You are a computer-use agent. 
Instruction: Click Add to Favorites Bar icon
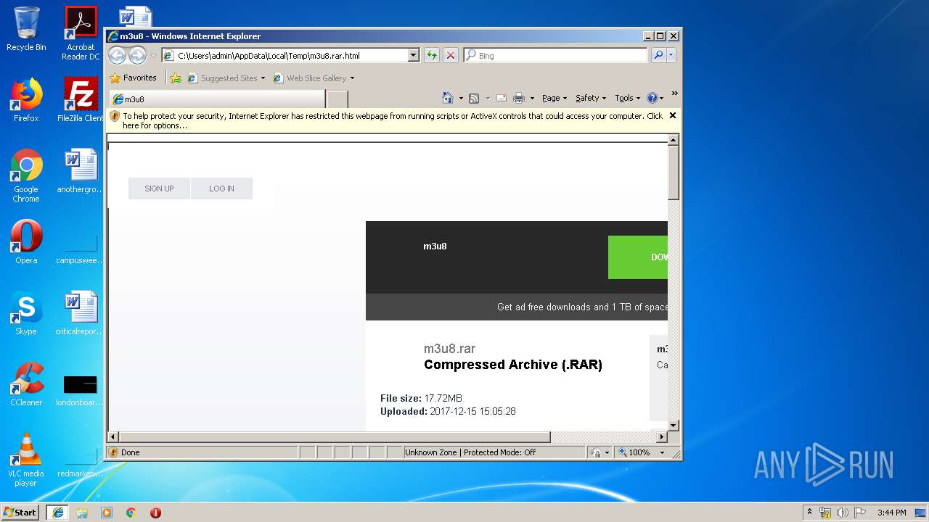pos(176,78)
